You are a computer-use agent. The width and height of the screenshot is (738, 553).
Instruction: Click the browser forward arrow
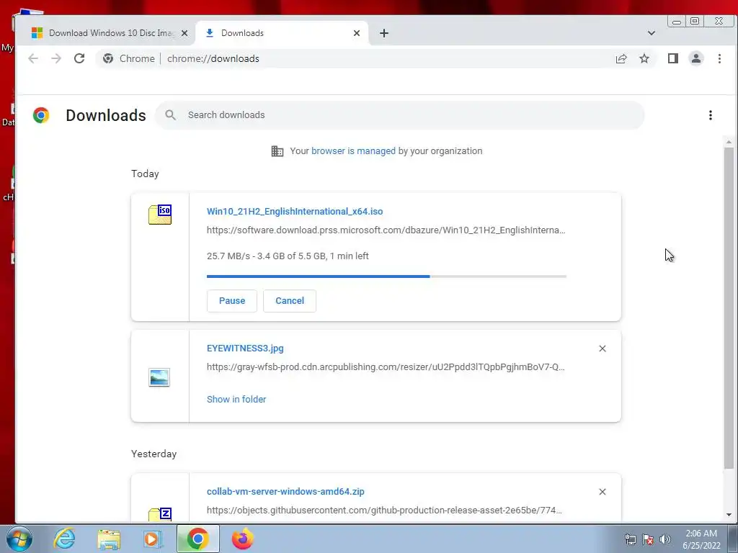click(56, 58)
